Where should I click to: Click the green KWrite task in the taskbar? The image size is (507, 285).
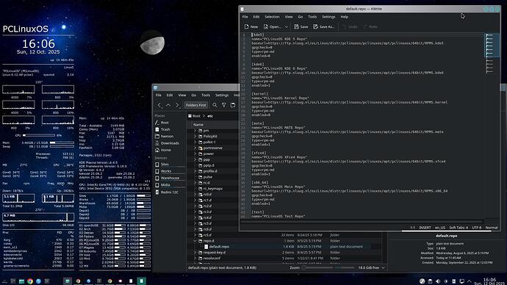point(141,281)
